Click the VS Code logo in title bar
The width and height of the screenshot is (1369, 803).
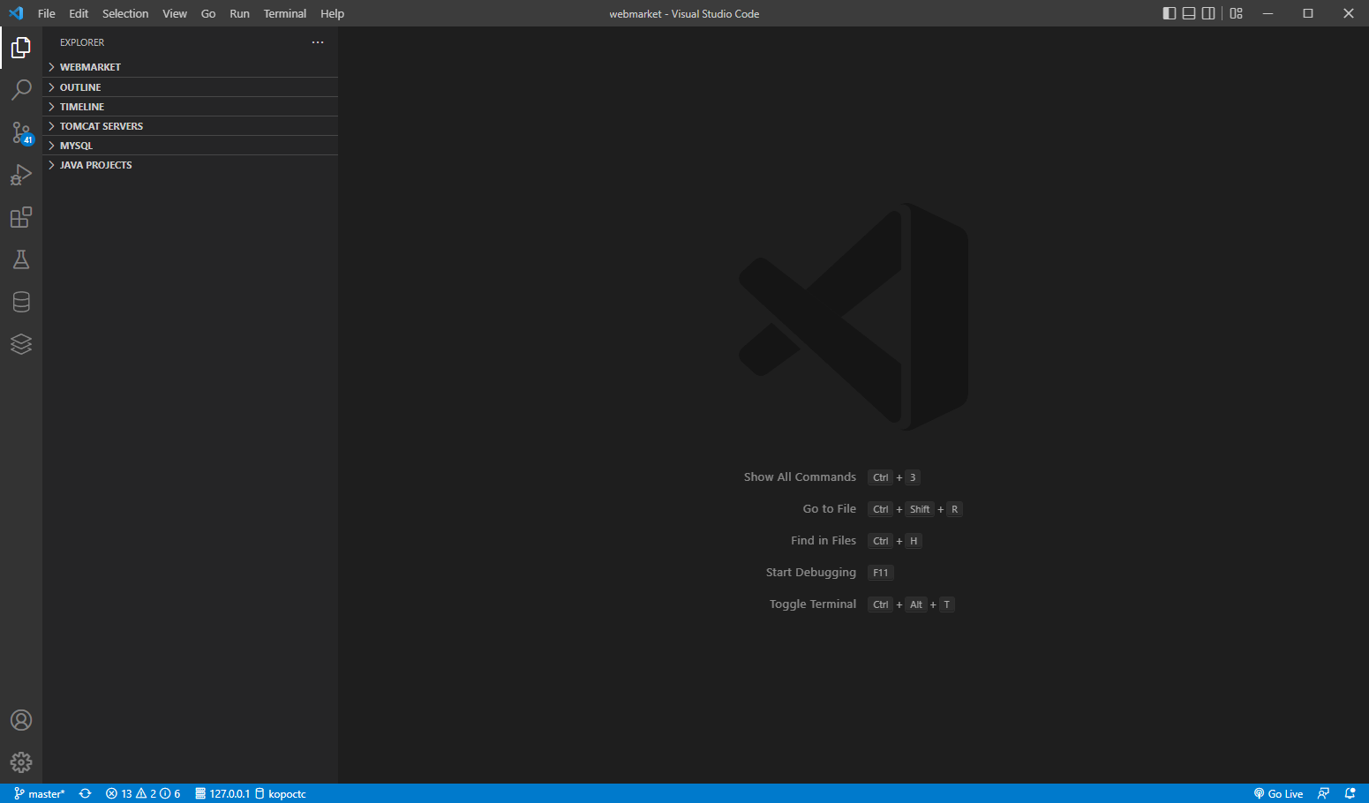click(16, 13)
